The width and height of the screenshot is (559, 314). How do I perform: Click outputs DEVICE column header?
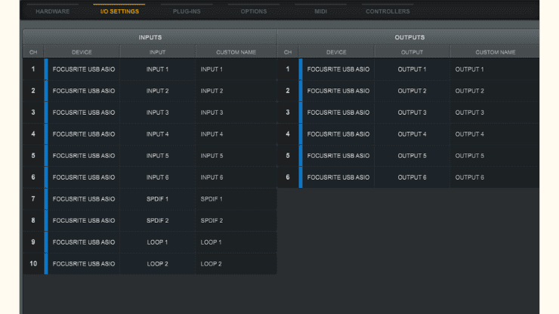tap(336, 52)
